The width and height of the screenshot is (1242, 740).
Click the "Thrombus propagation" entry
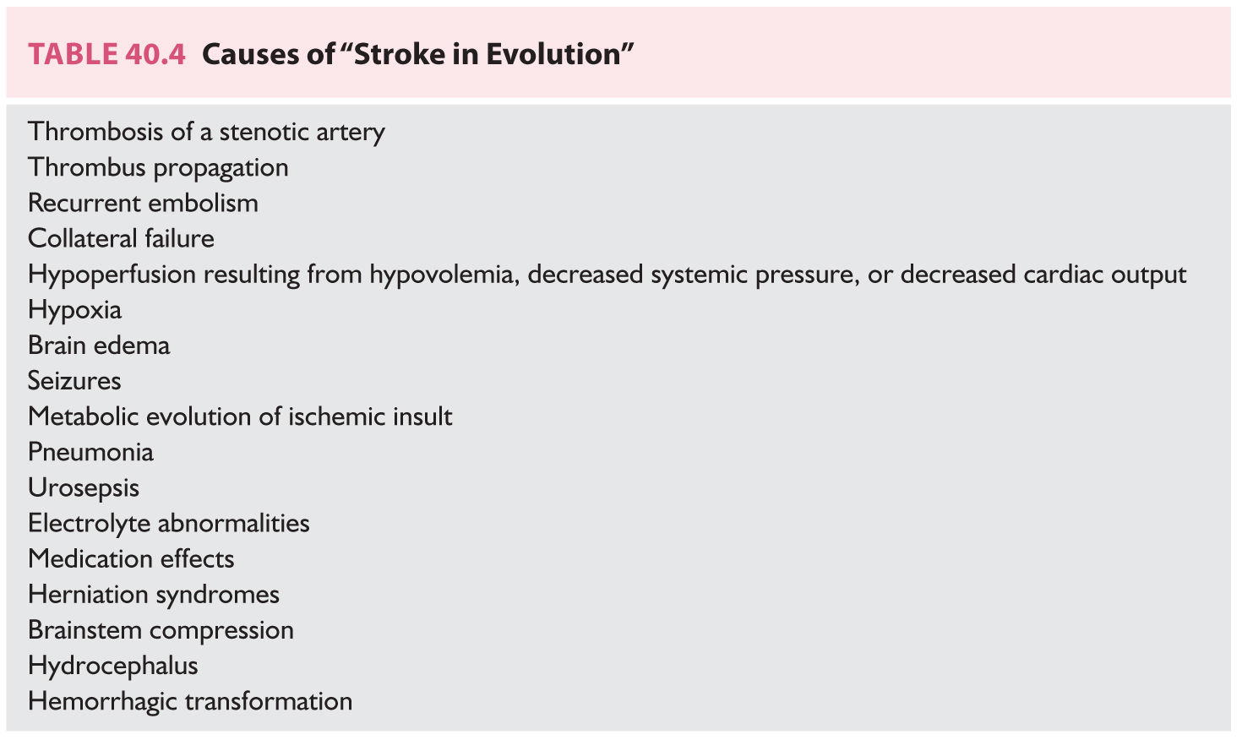click(x=158, y=167)
